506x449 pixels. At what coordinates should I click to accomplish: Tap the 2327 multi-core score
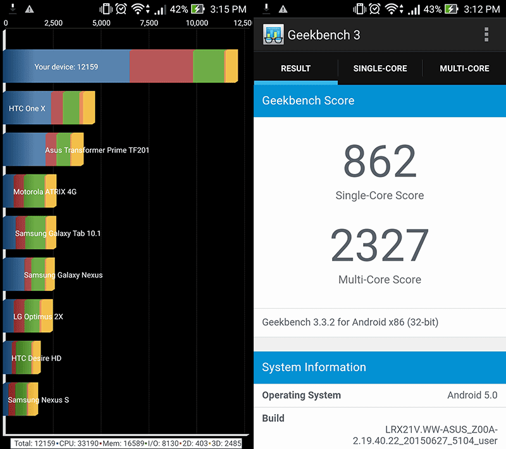380,245
